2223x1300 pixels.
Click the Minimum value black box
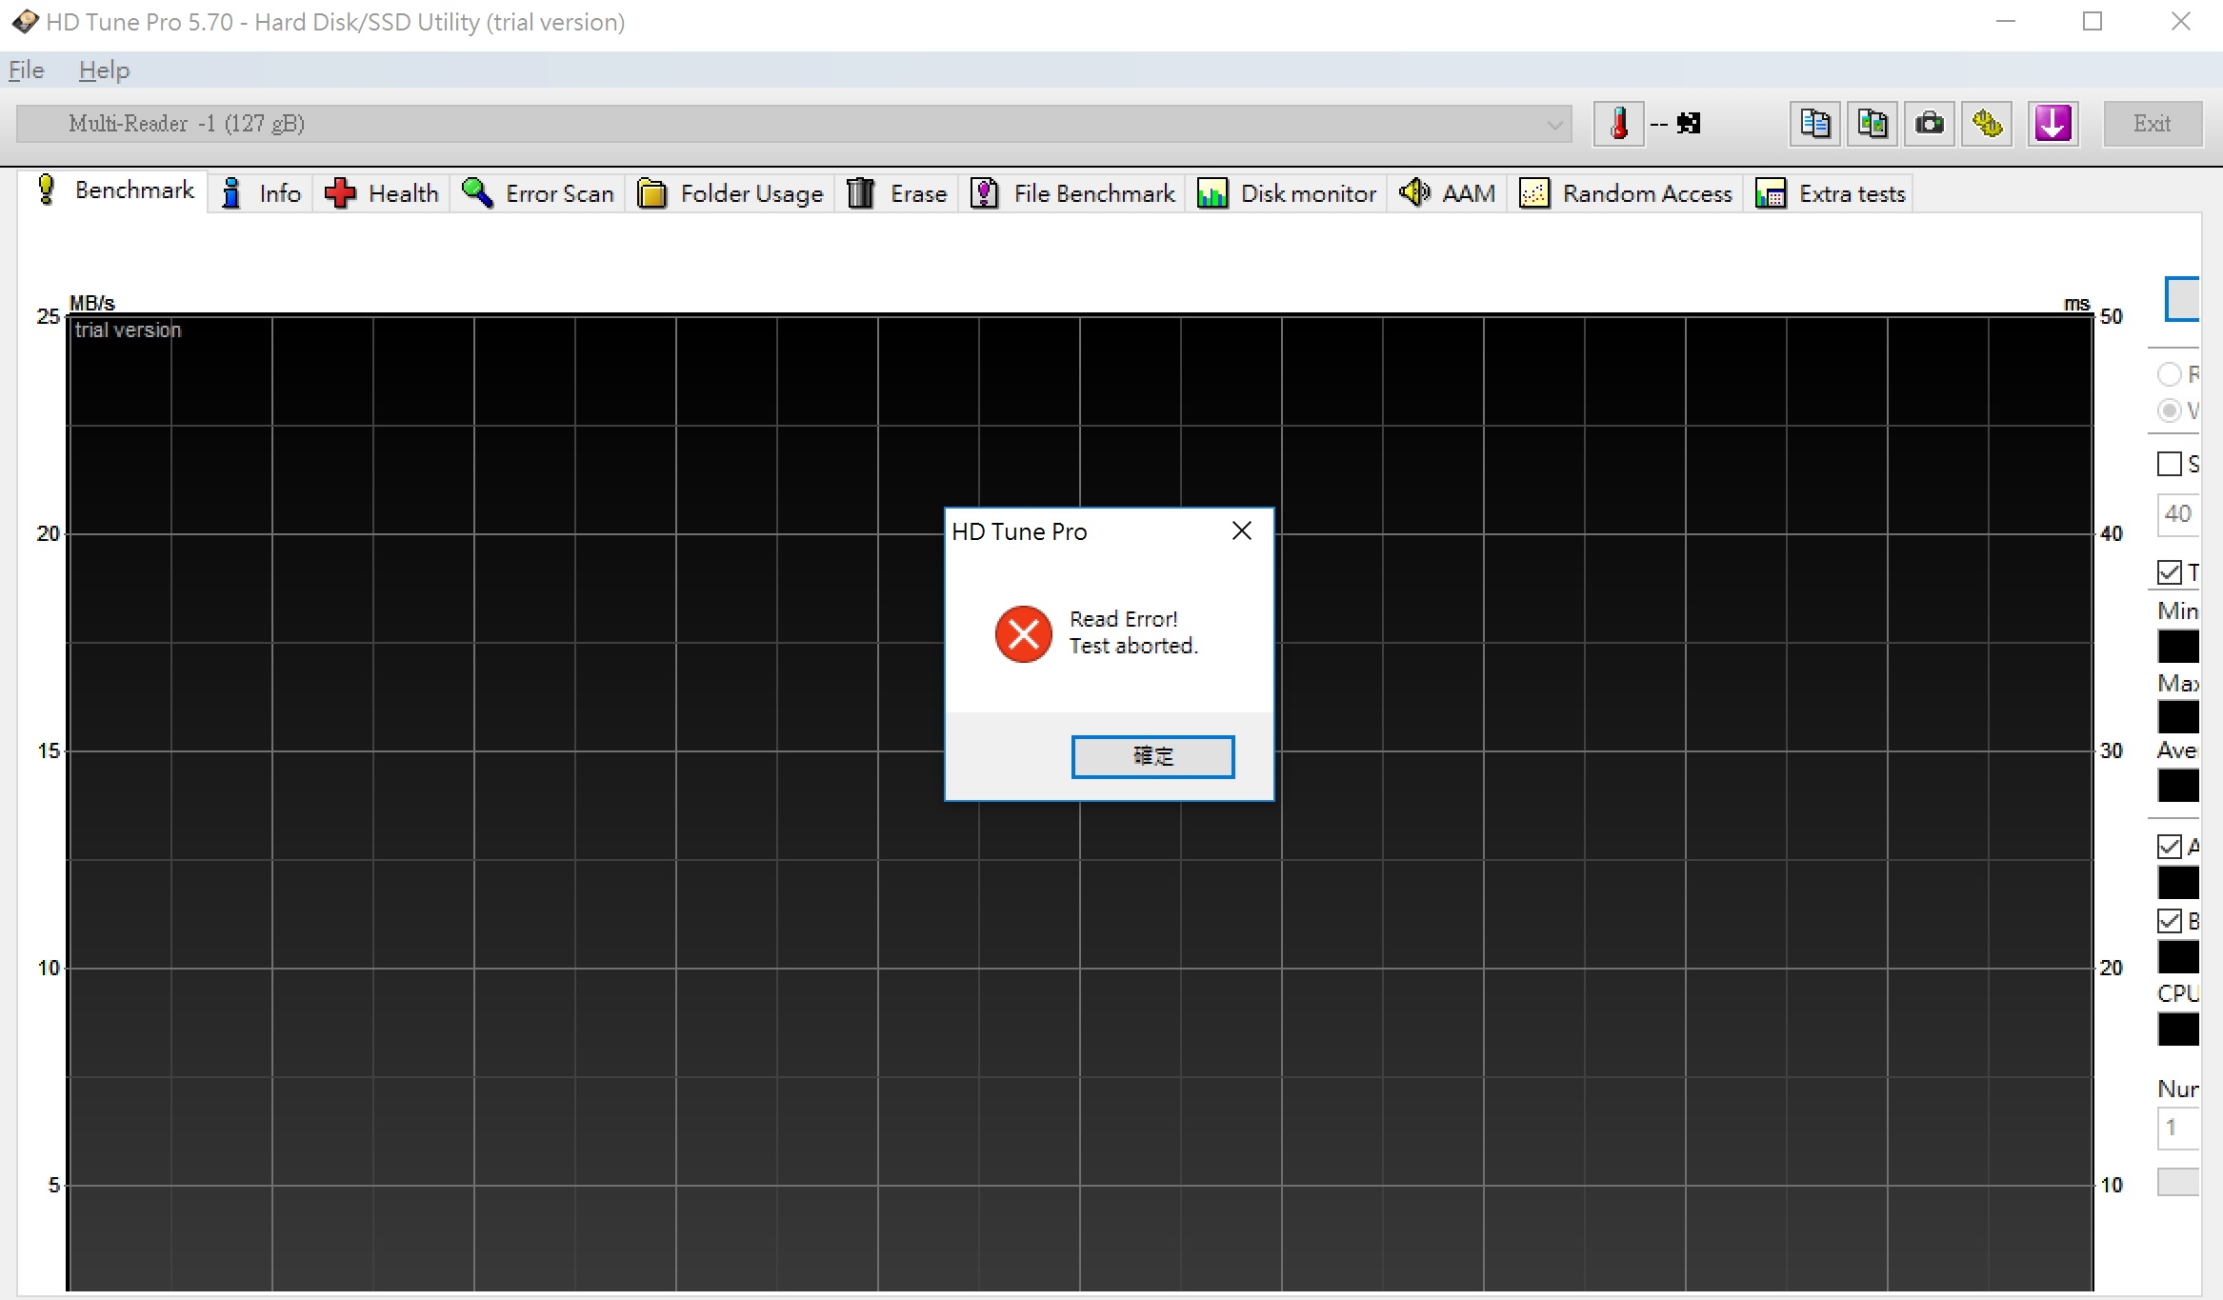coord(2178,647)
